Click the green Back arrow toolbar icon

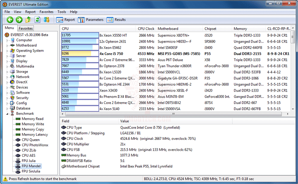(10, 19)
